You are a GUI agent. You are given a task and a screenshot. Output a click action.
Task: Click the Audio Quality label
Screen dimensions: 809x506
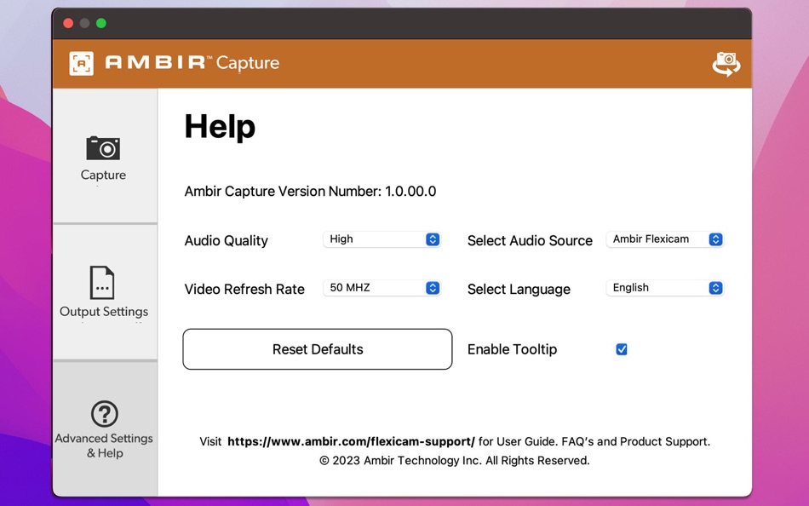click(226, 240)
